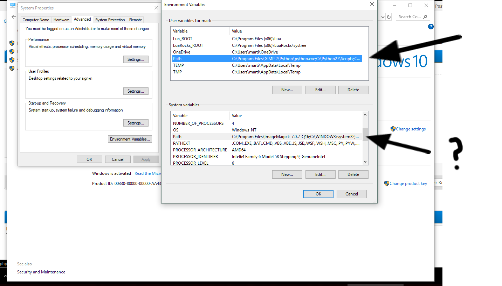Select the PROCESSOR_IDENTIFIER system variable
This screenshot has height=286, width=502.
click(267, 157)
